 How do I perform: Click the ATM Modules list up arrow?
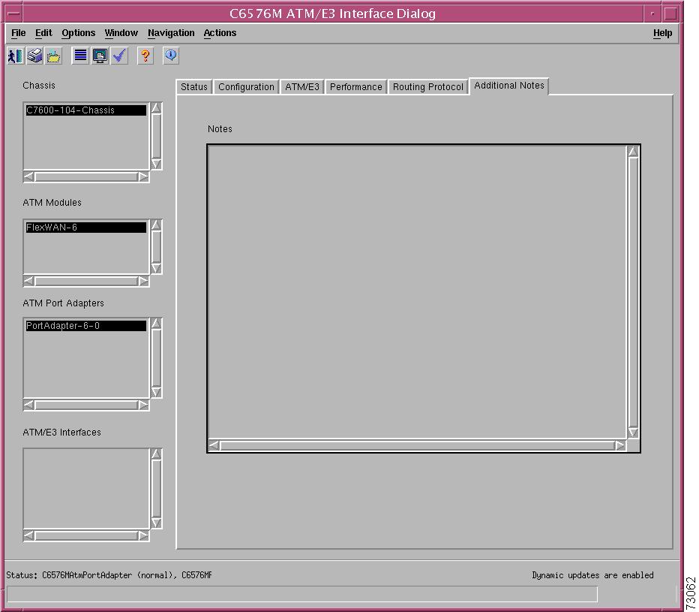click(156, 225)
